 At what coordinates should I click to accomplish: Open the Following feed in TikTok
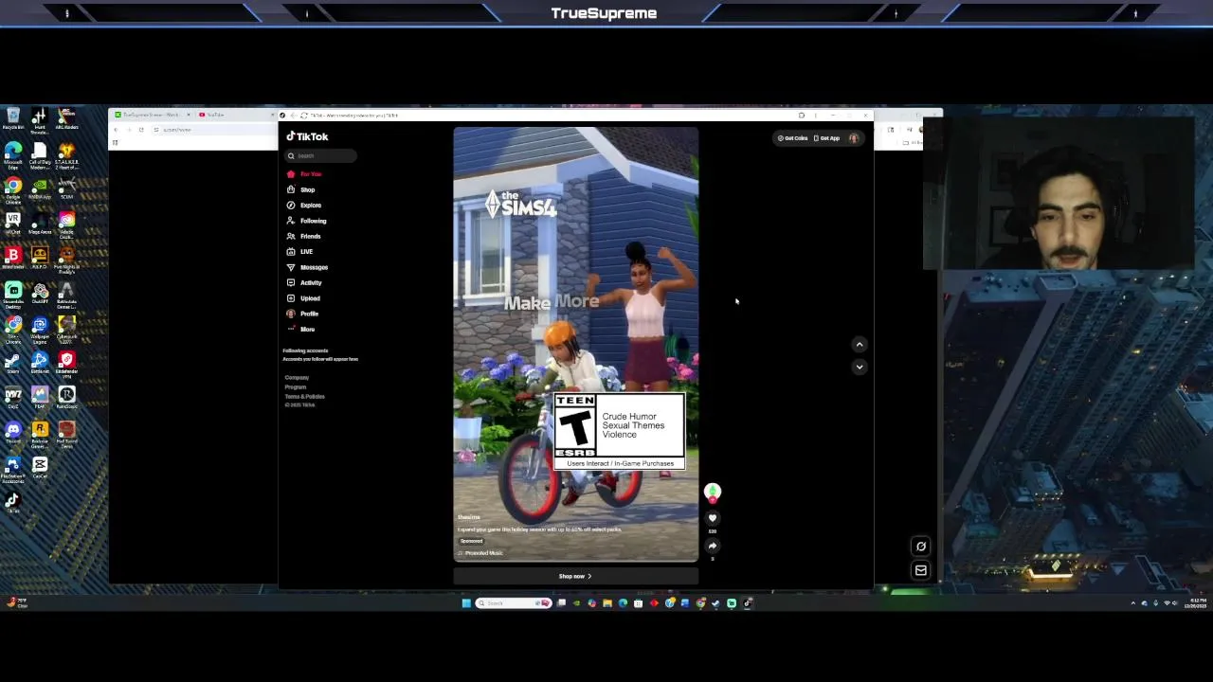click(307, 221)
